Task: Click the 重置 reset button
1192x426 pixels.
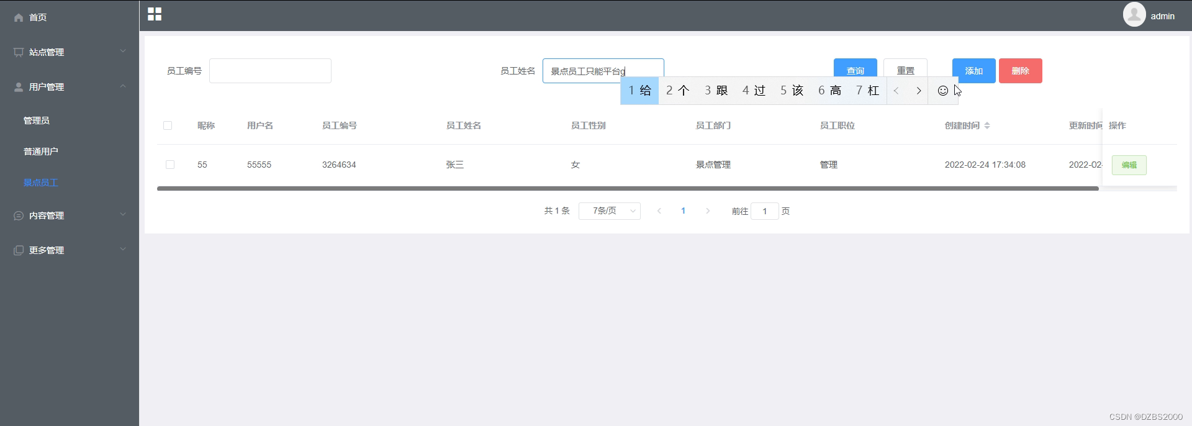Action: point(906,71)
